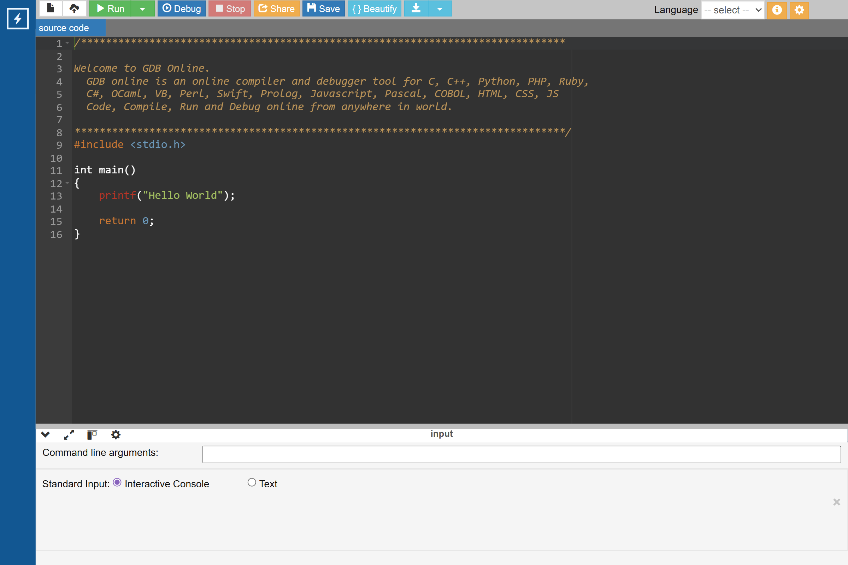Switch to the source code tab

pos(64,28)
